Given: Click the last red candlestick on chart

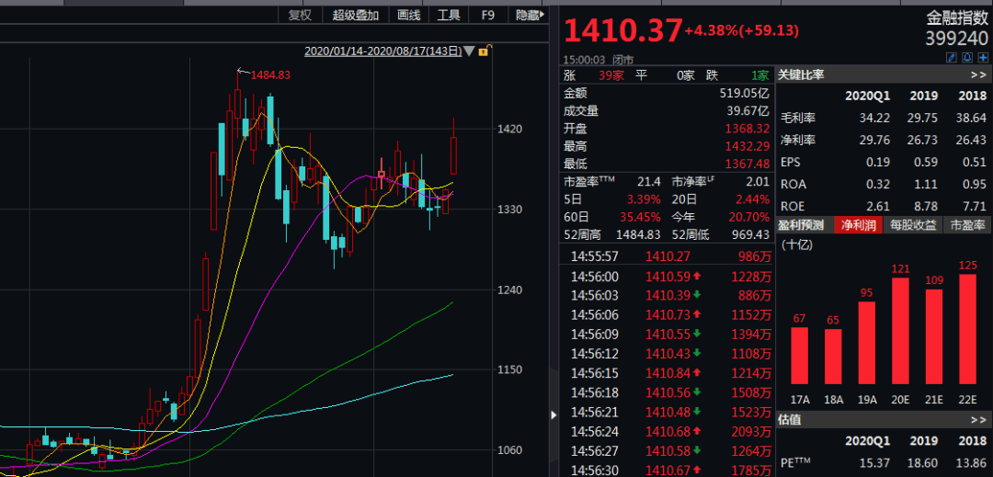Looking at the screenshot, I should [x=453, y=155].
